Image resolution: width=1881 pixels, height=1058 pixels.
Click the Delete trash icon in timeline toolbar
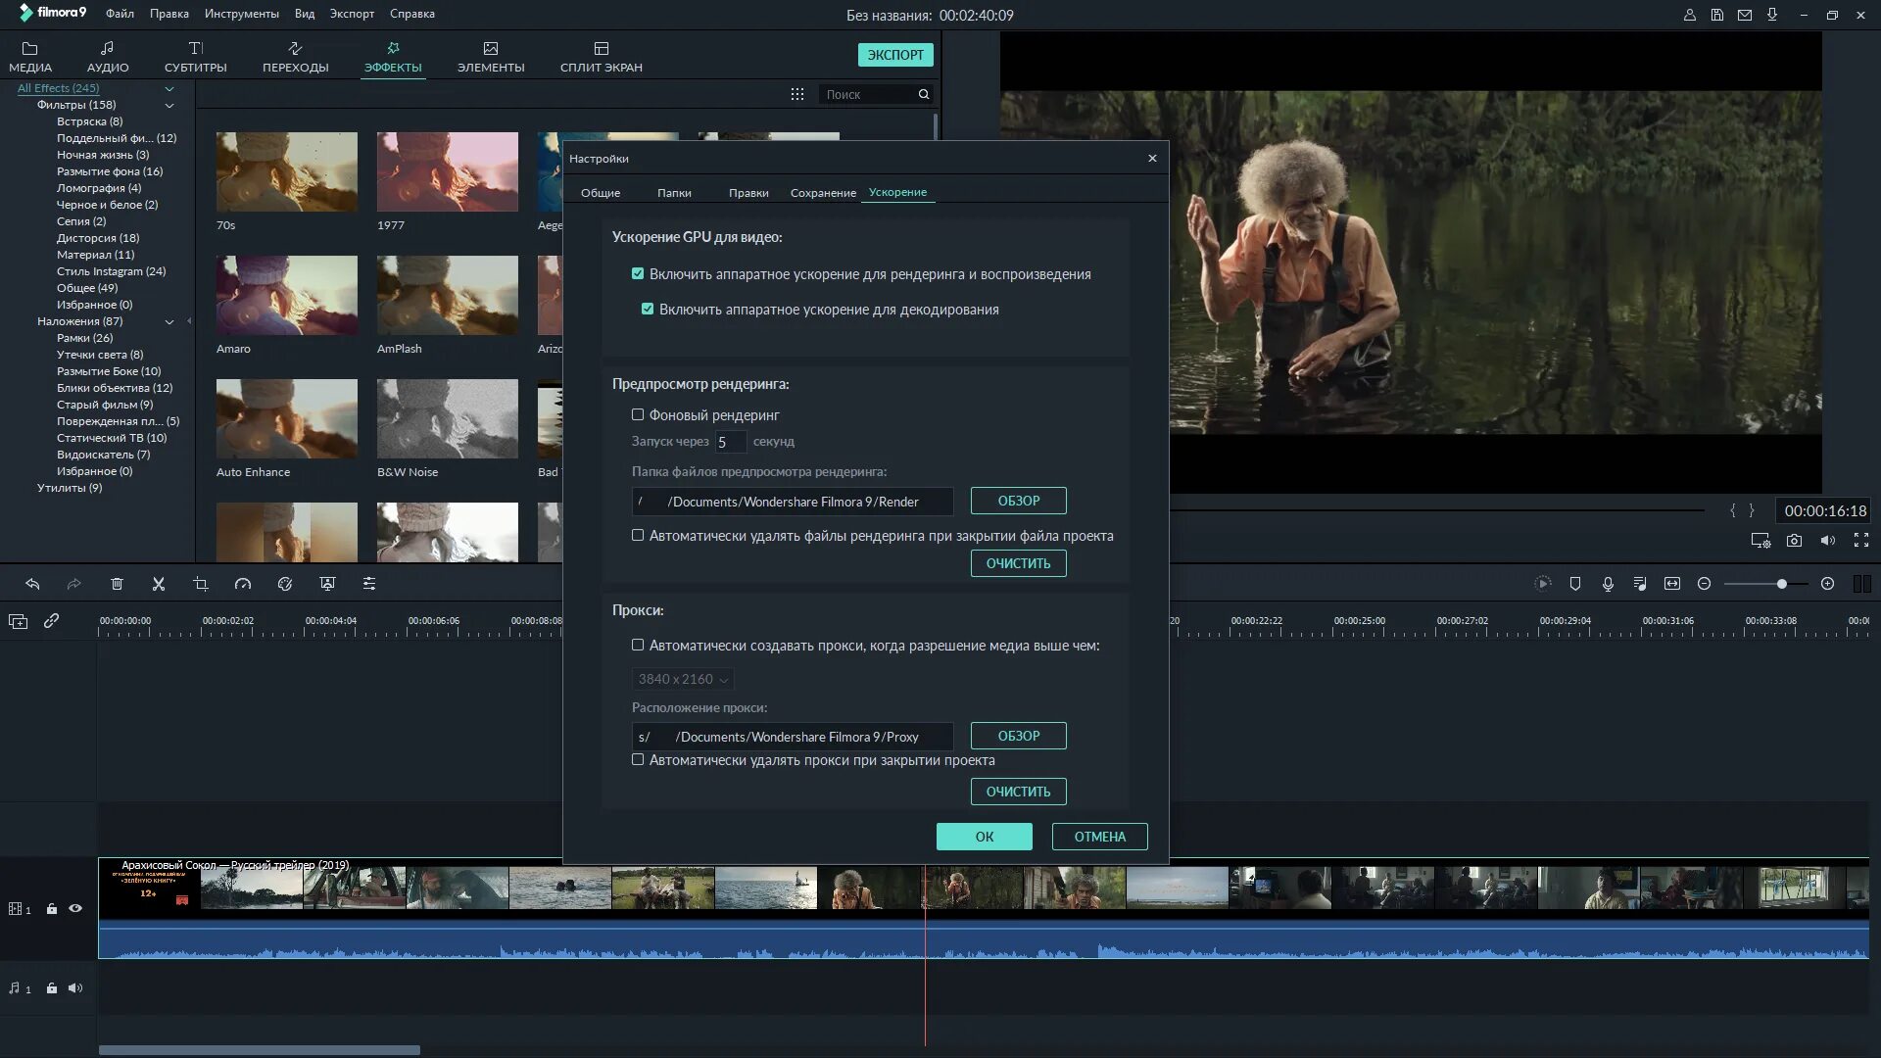[x=117, y=584]
